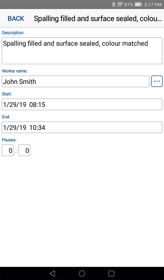Open the End date-time field
164x280 pixels.
(82, 127)
